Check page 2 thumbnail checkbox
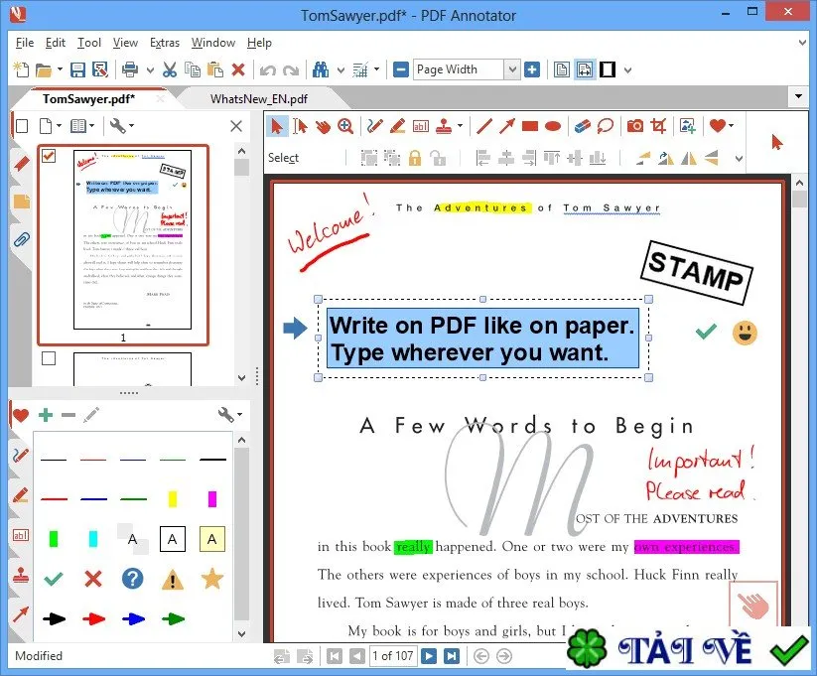This screenshot has width=817, height=676. (x=49, y=358)
